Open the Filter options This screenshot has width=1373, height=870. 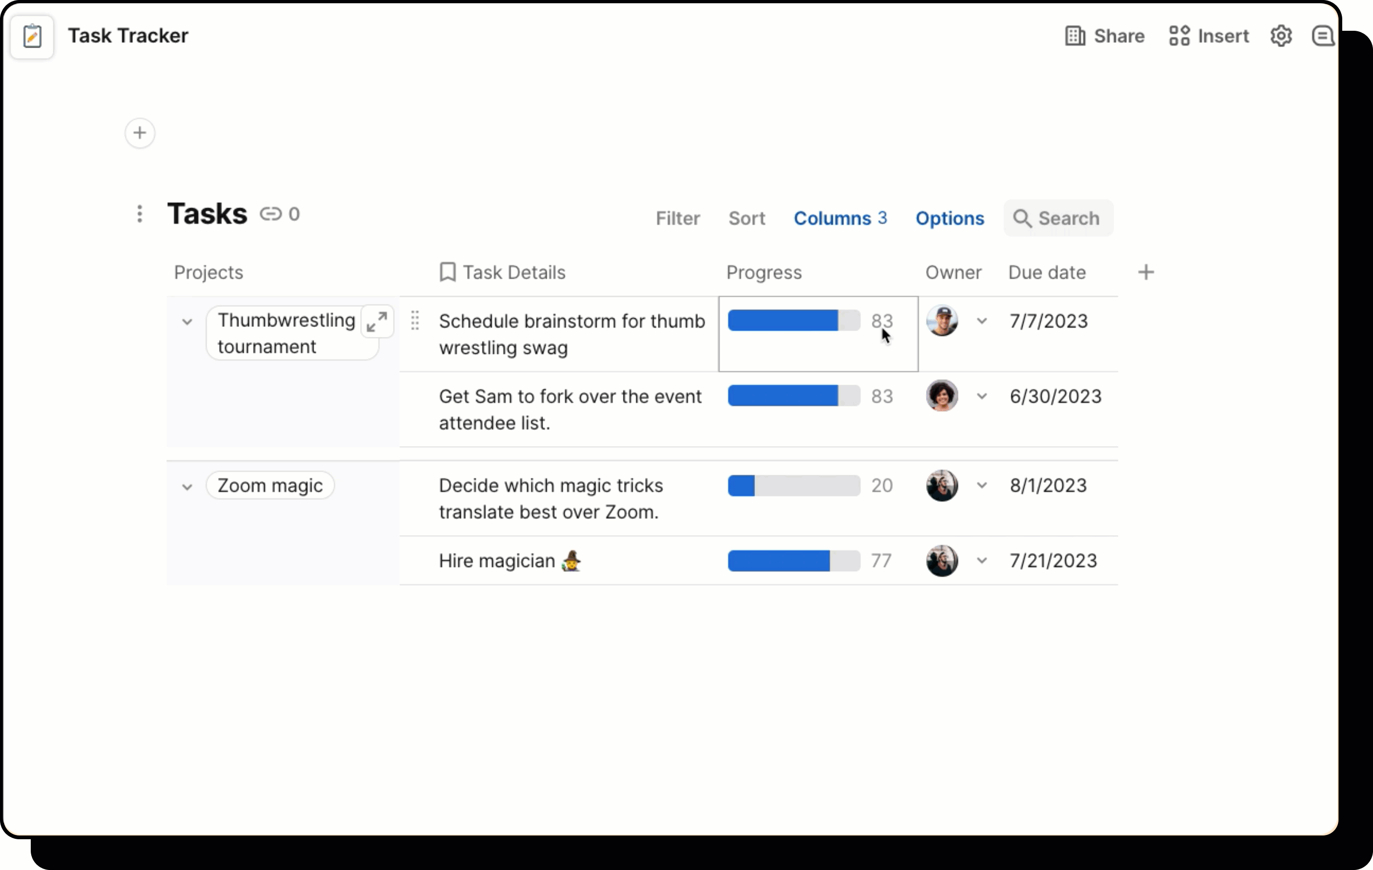click(678, 218)
